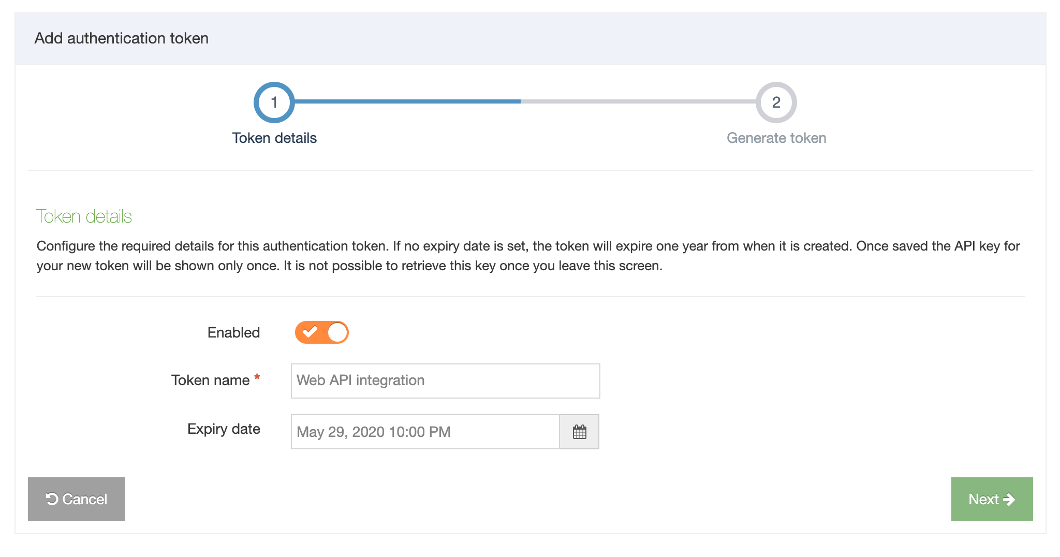Viewport: 1060px width, 557px height.
Task: Proceed with the Next button
Action: coord(991,499)
